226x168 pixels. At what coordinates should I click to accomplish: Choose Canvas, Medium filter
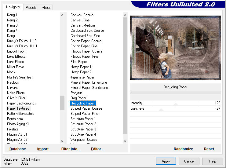83,25
